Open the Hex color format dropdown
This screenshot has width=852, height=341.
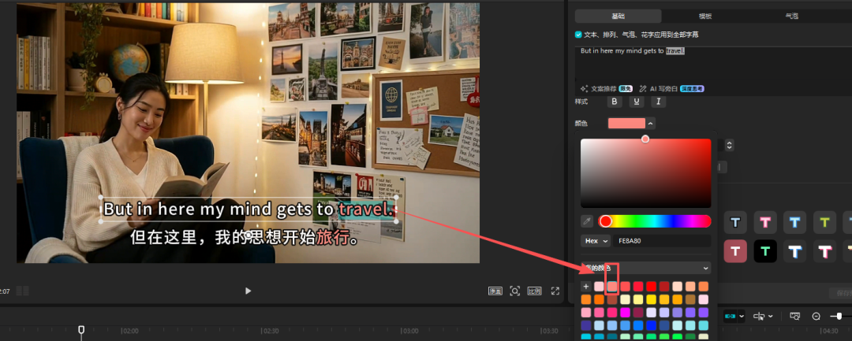pos(596,241)
